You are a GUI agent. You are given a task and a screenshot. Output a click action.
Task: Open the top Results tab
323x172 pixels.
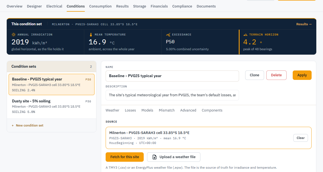coord(122,6)
